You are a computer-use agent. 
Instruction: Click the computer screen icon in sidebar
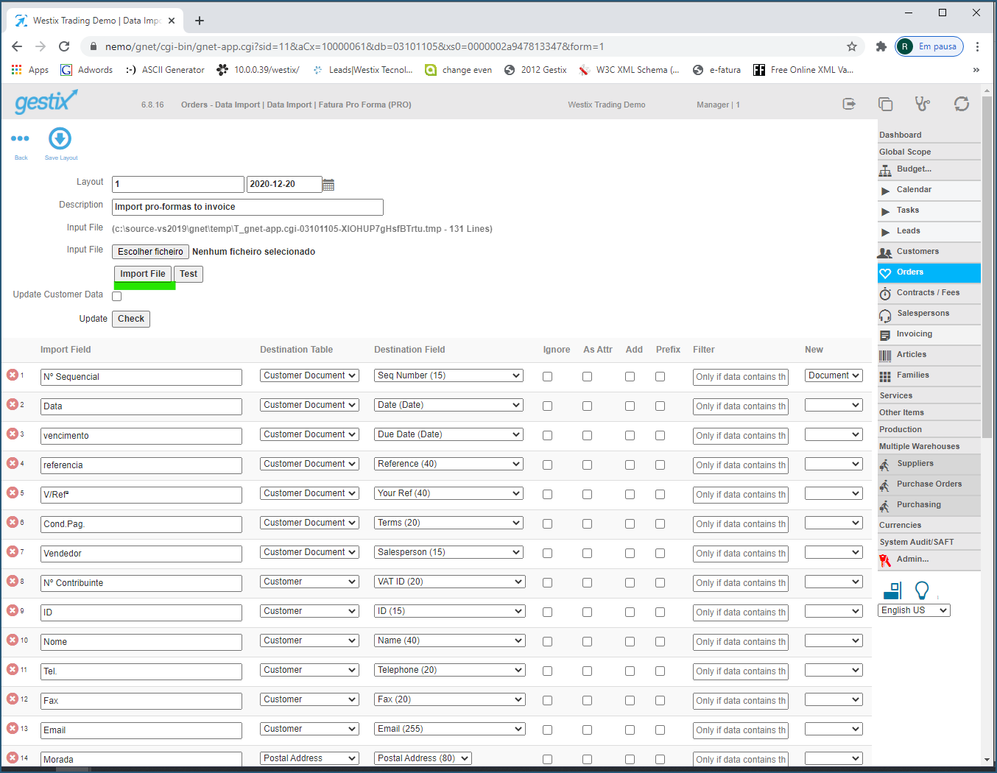tap(892, 590)
